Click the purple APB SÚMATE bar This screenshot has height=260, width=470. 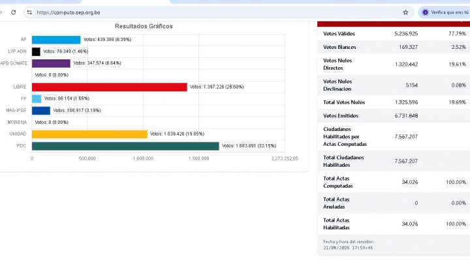click(x=51, y=63)
